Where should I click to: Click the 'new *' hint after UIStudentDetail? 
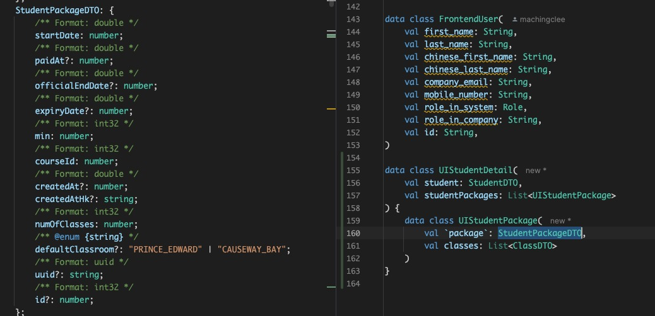[x=536, y=171]
